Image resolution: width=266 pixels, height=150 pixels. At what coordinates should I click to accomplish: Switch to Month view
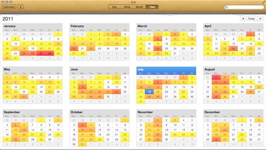[140, 7]
